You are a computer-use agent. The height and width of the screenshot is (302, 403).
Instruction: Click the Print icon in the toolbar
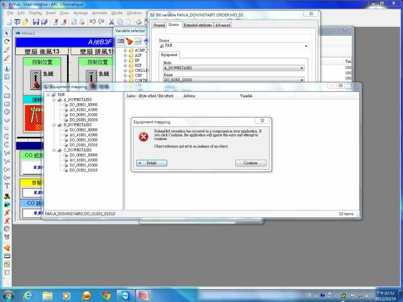pyautogui.click(x=82, y=22)
